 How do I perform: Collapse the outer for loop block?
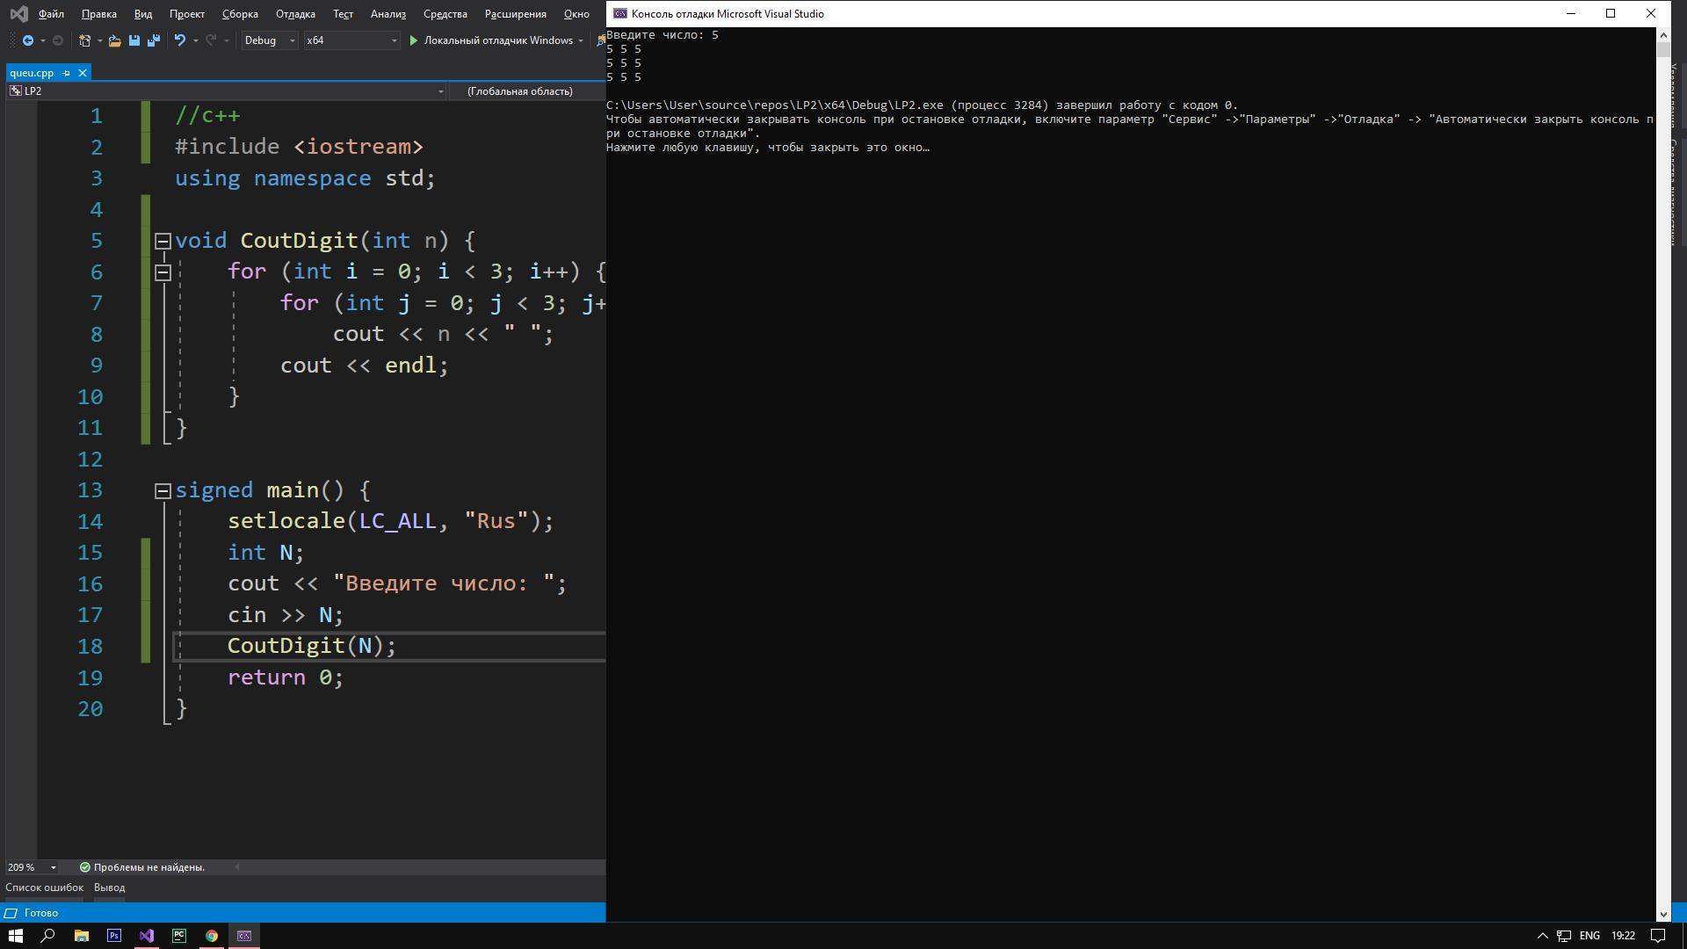(x=163, y=272)
